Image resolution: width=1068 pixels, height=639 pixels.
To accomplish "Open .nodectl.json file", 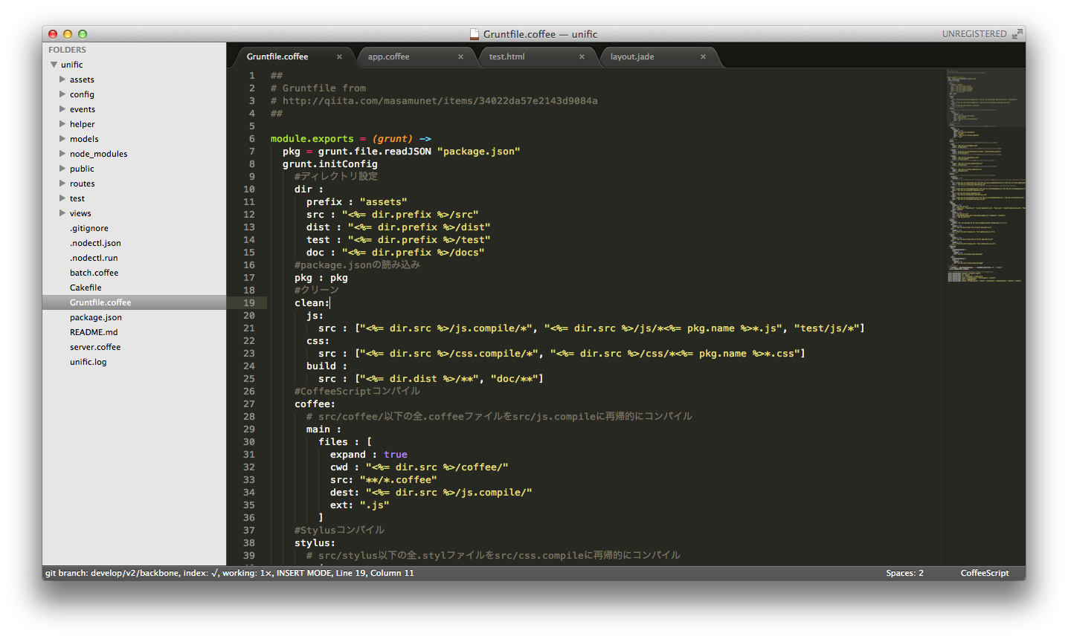I will click(x=95, y=243).
